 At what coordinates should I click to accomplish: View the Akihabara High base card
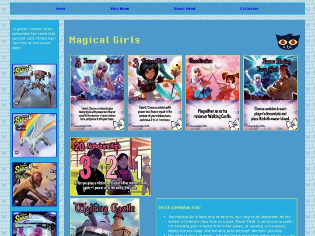pos(110,167)
